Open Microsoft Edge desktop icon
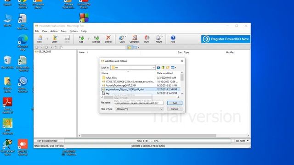Viewport: 294px width, 165px height. coord(23,43)
